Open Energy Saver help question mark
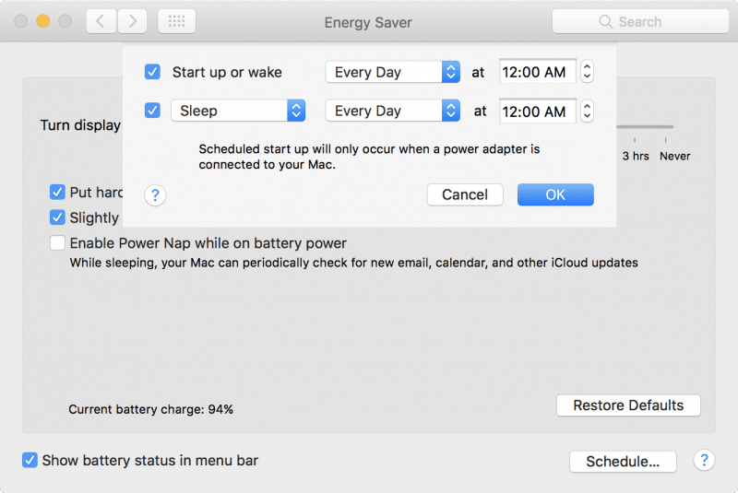Viewport: 738px width, 493px height. pos(704,460)
